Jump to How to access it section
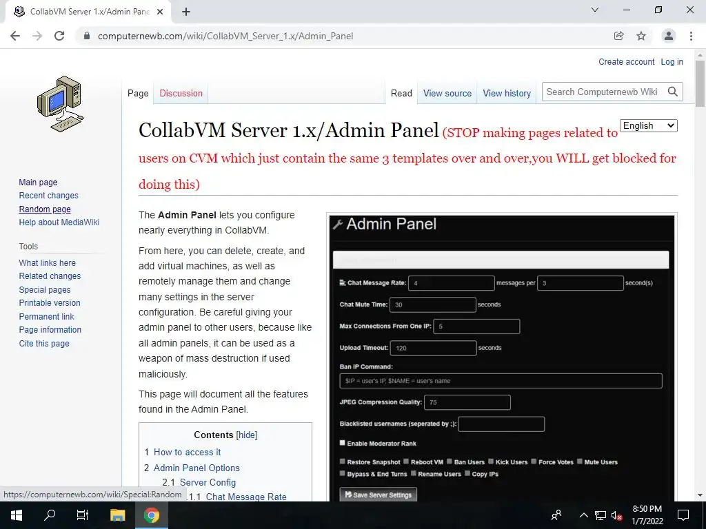This screenshot has width=706, height=529. pos(188,452)
